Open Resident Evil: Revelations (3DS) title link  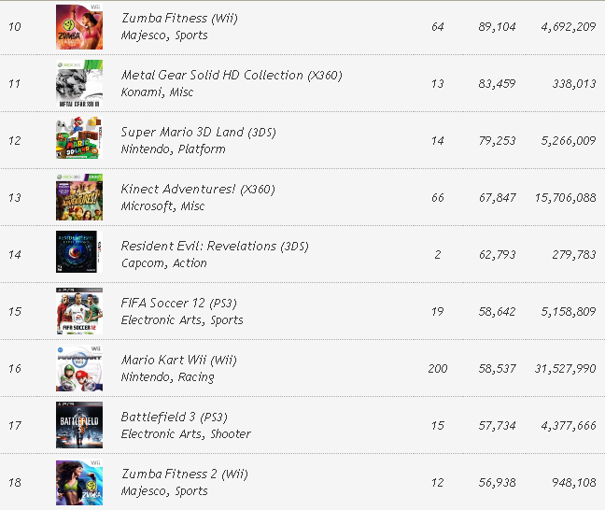215,247
